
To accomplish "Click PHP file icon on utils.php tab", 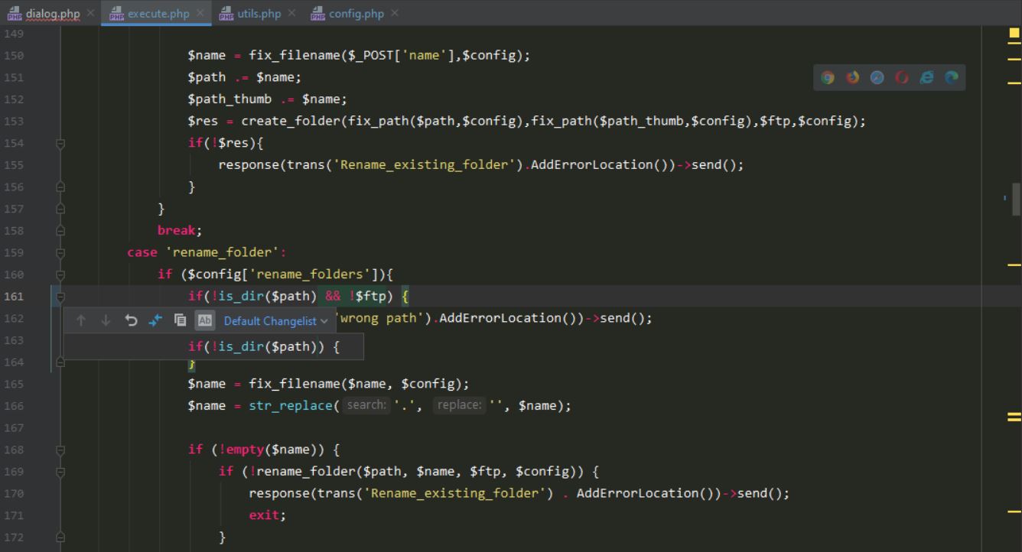I will [226, 14].
